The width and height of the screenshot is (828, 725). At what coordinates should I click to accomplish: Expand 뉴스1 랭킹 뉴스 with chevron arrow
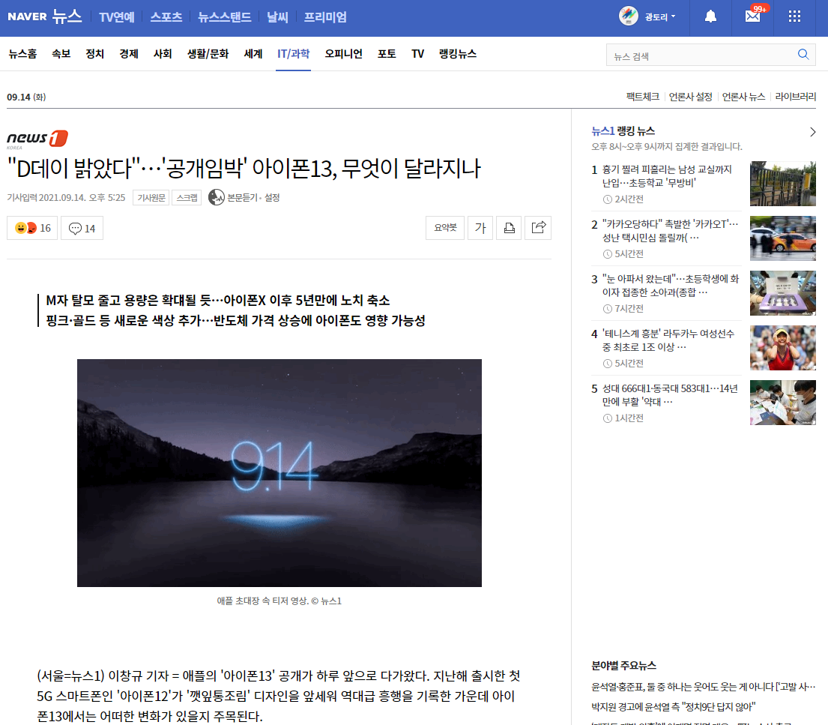813,132
